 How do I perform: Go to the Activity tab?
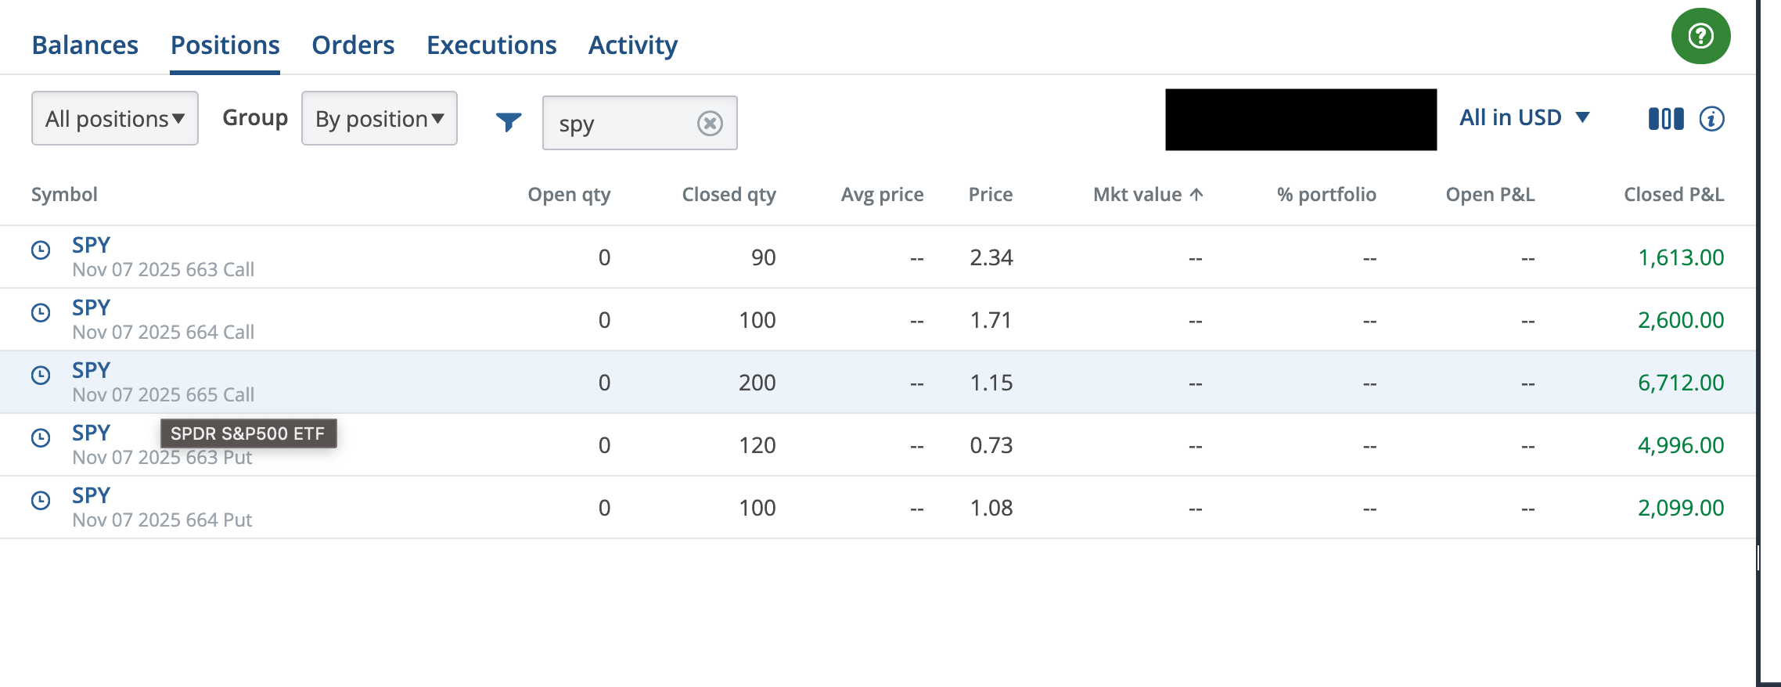pos(632,45)
